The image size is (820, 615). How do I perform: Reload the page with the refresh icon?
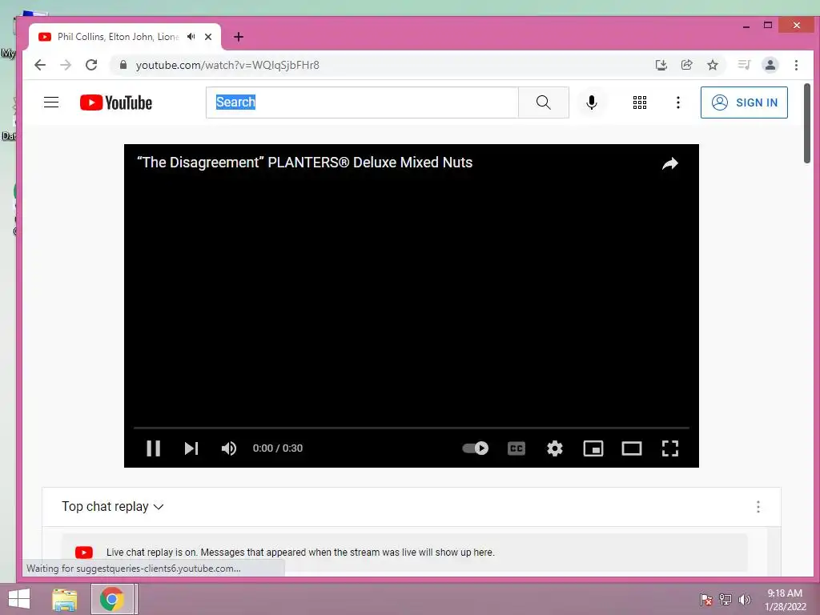pos(91,65)
